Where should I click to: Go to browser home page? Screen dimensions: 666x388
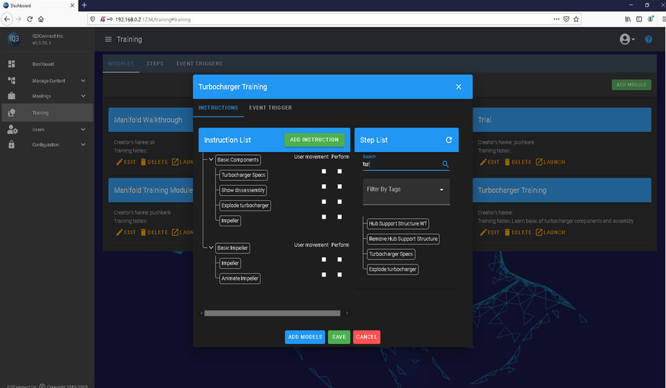tap(41, 19)
